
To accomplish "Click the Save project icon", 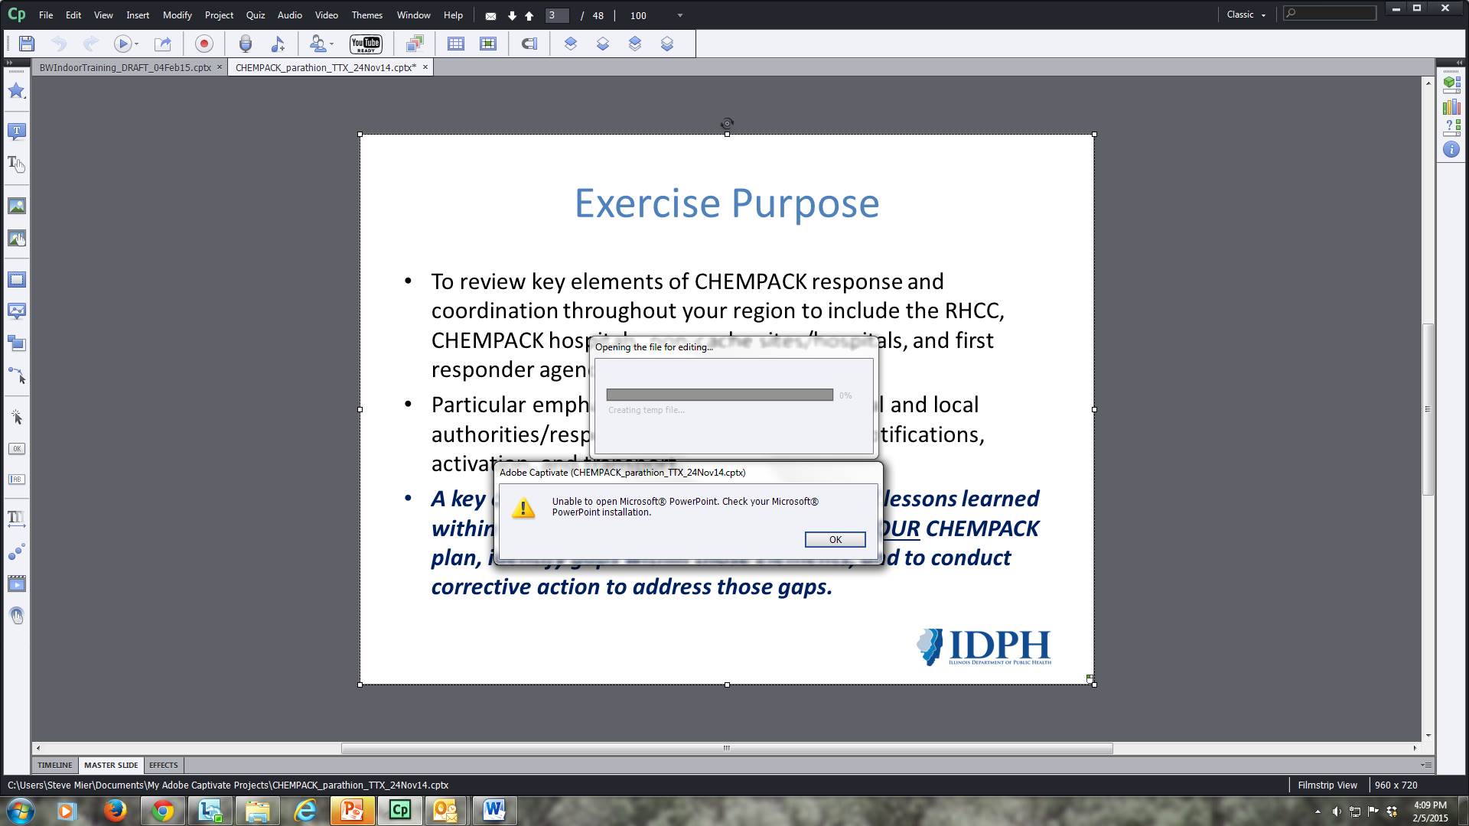I will [27, 44].
